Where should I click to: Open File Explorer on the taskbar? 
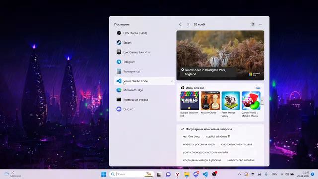pos(187,174)
